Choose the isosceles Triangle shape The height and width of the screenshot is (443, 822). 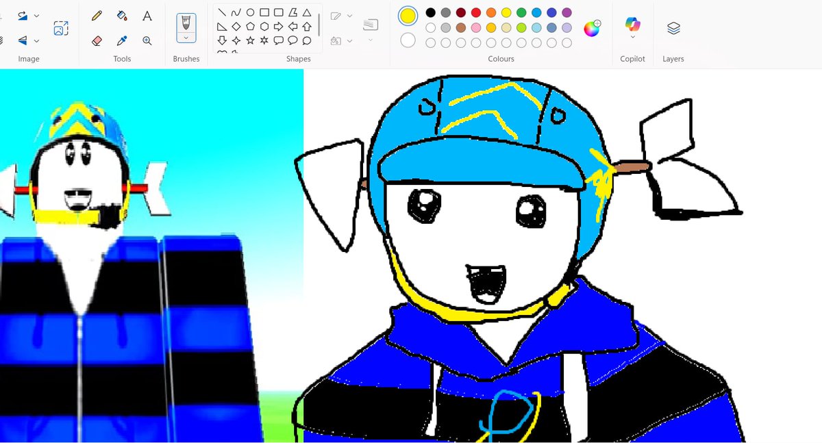[307, 12]
